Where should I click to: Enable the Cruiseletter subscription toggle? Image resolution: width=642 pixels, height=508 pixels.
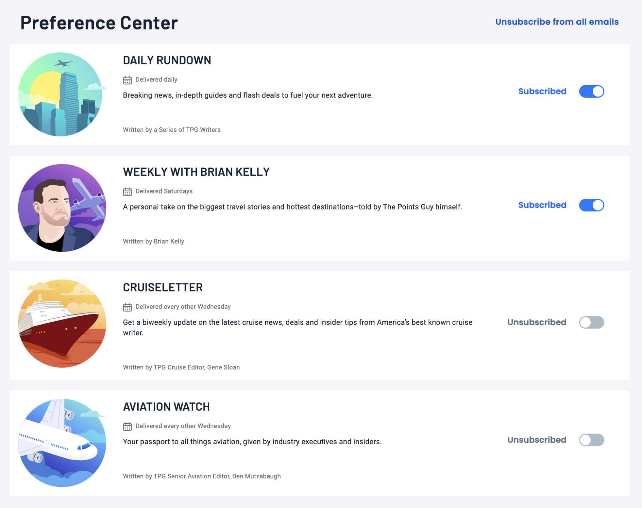(x=592, y=322)
